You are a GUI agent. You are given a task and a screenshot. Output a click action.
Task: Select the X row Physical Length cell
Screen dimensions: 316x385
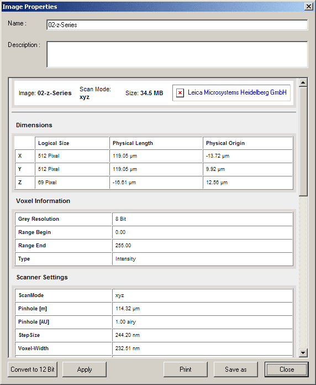(156, 156)
